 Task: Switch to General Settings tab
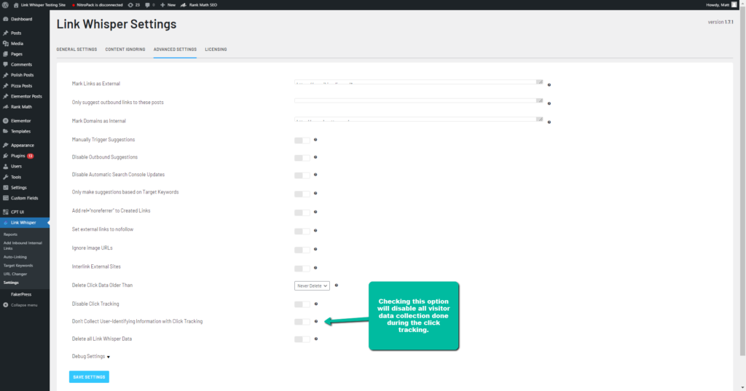pyautogui.click(x=76, y=49)
